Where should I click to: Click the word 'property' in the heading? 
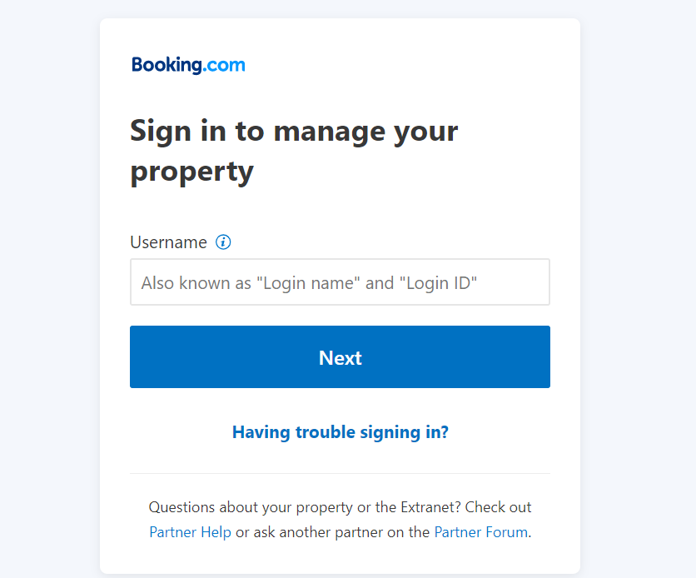tap(192, 172)
